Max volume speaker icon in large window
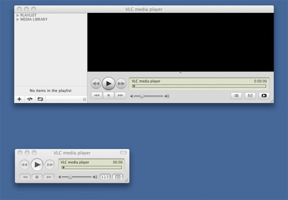288x200 pixels. pyautogui.click(x=167, y=96)
